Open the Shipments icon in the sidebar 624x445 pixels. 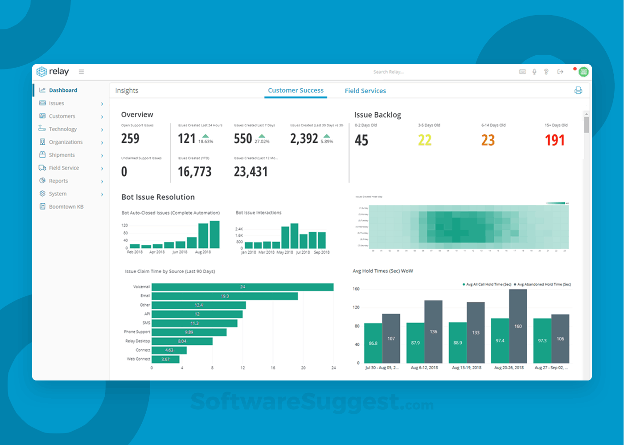pos(42,155)
